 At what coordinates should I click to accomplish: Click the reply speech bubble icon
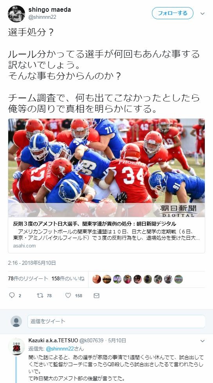[x=12, y=295]
